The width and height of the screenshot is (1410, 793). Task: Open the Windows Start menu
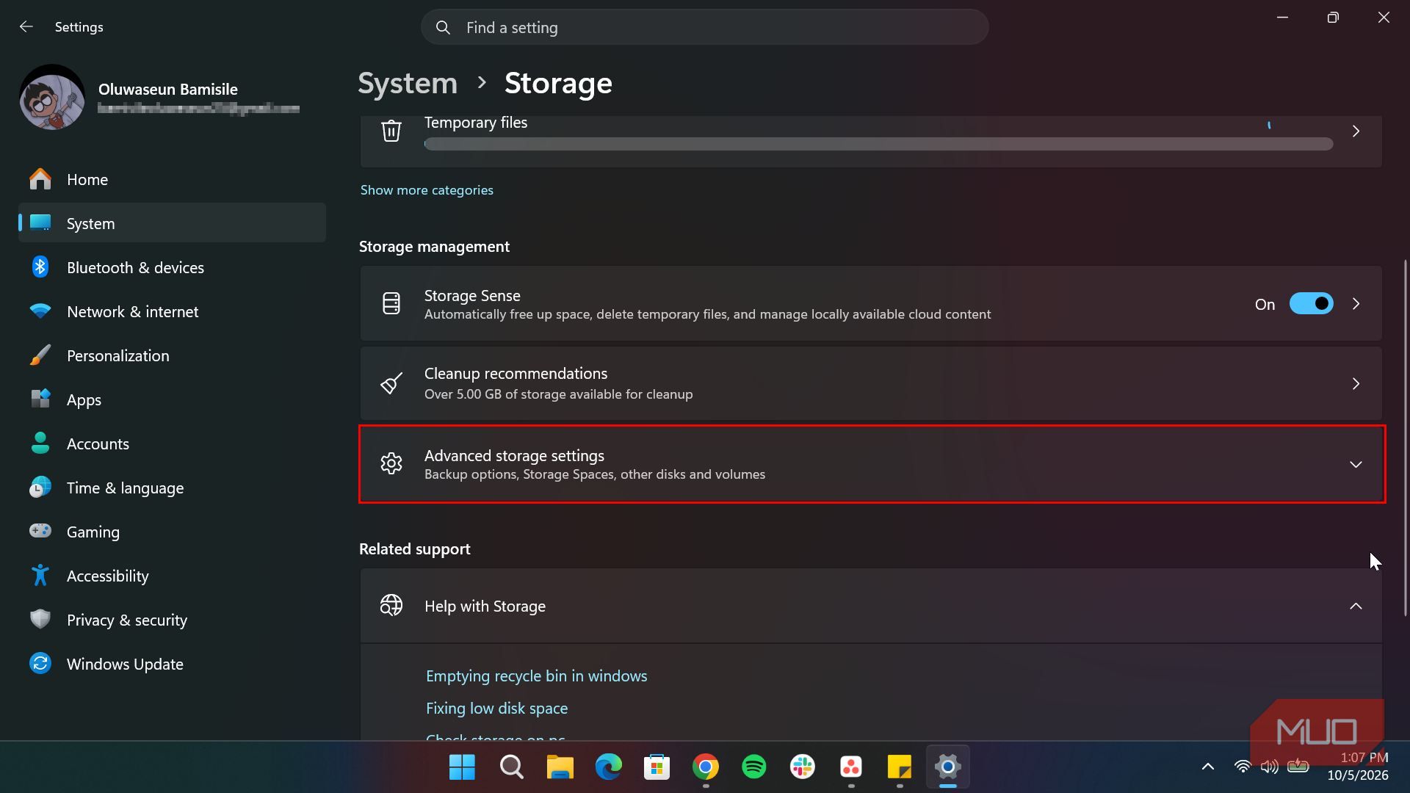[462, 767]
